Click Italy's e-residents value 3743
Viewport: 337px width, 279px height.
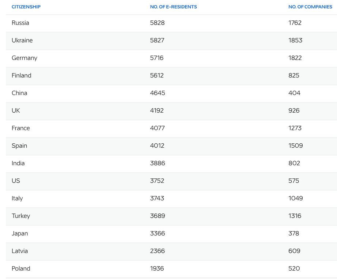157,198
